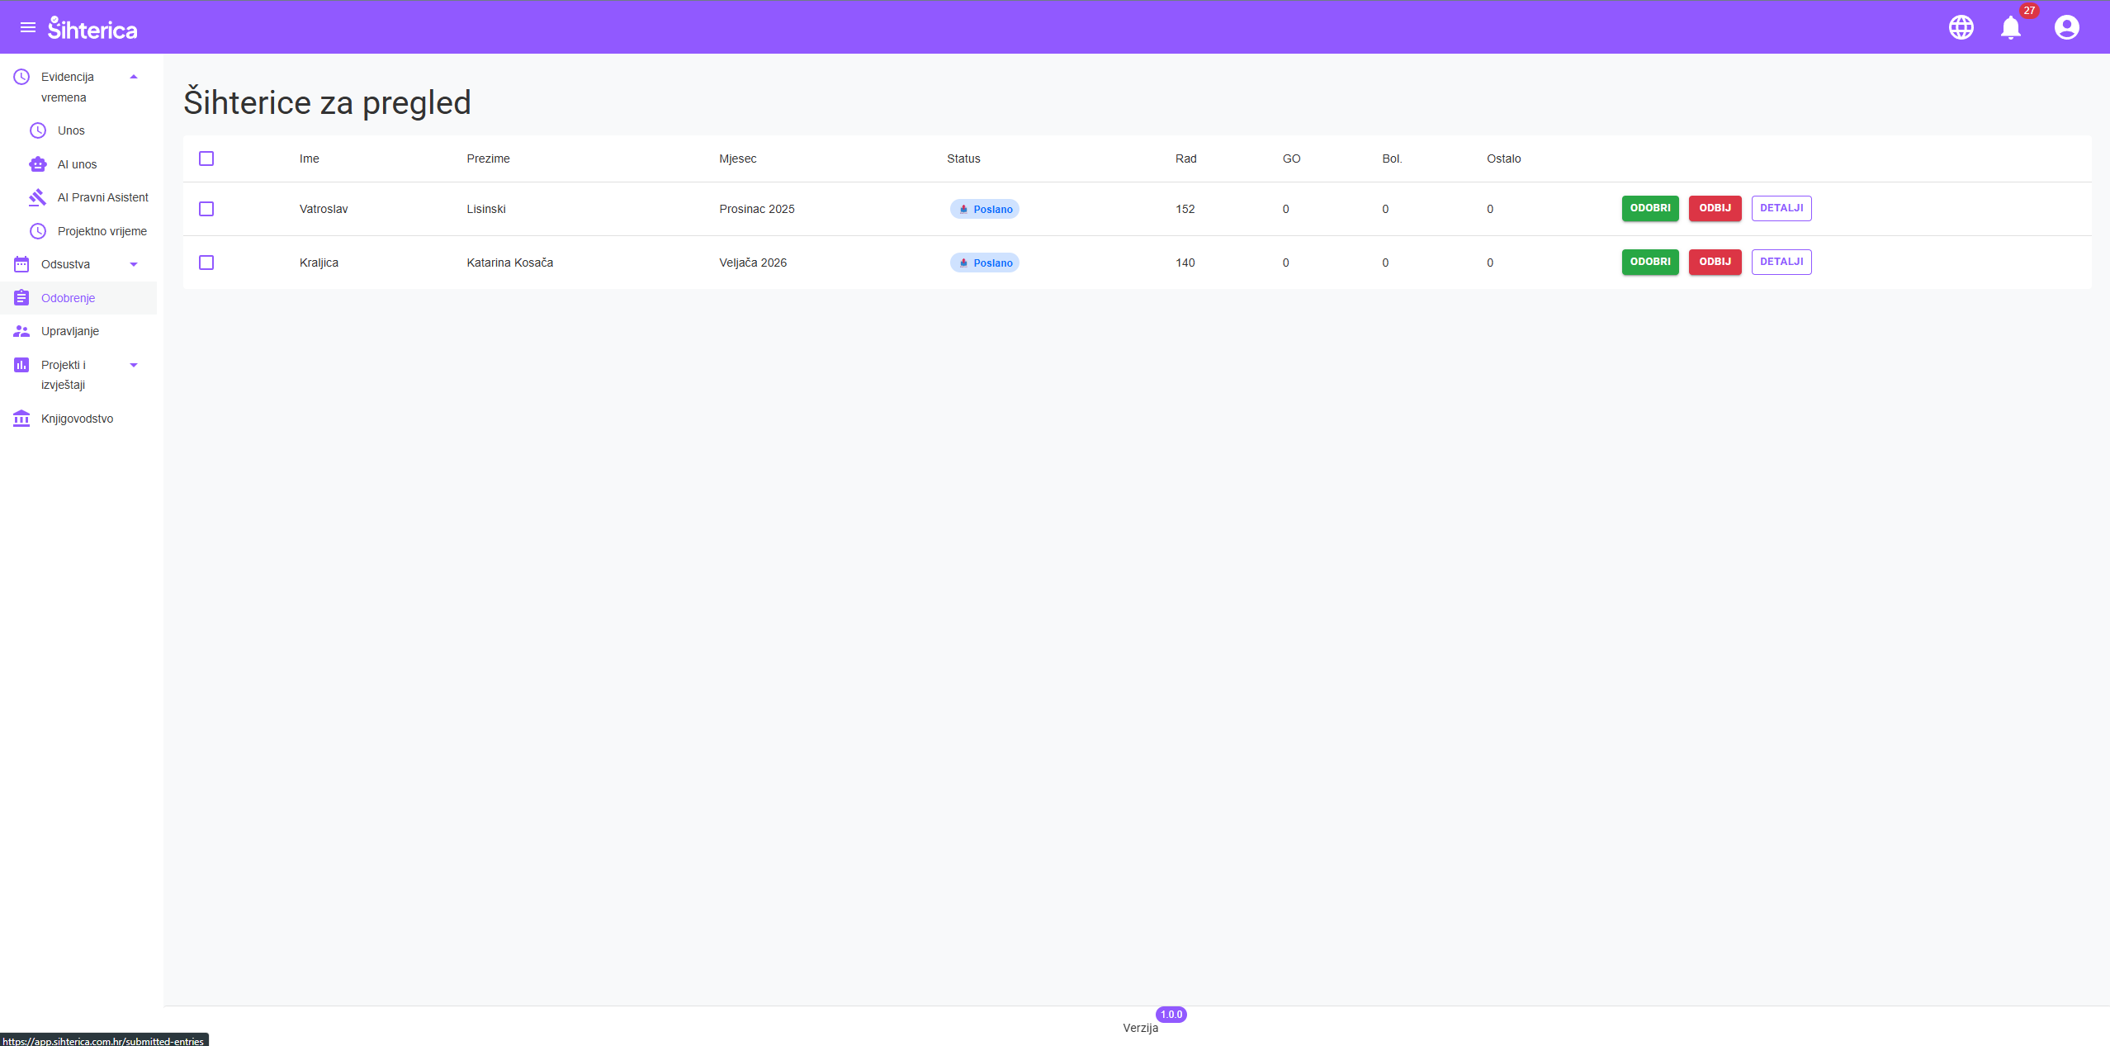The height and width of the screenshot is (1046, 2110).
Task: Toggle the select-all checkbox in header
Action: click(x=206, y=159)
